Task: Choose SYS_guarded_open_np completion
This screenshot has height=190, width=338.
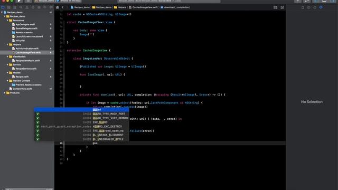Action: pos(81,131)
